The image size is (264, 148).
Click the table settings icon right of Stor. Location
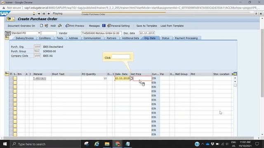tap(235, 74)
